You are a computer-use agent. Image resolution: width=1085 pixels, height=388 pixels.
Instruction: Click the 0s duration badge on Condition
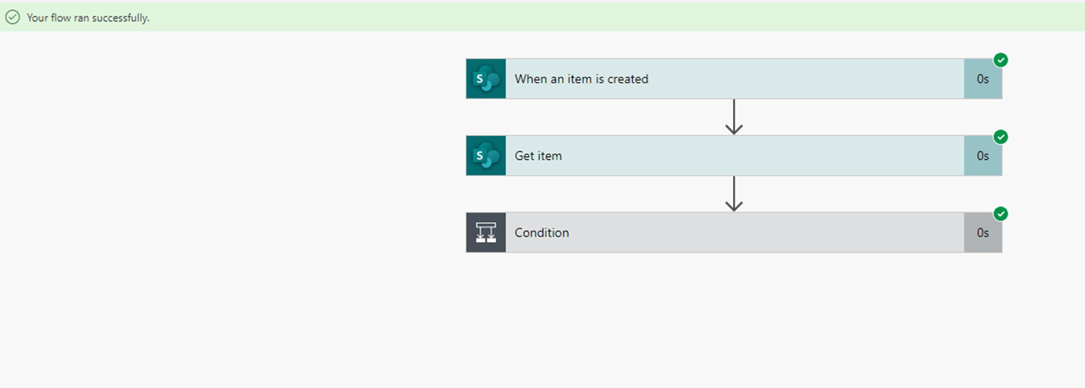pyautogui.click(x=983, y=232)
